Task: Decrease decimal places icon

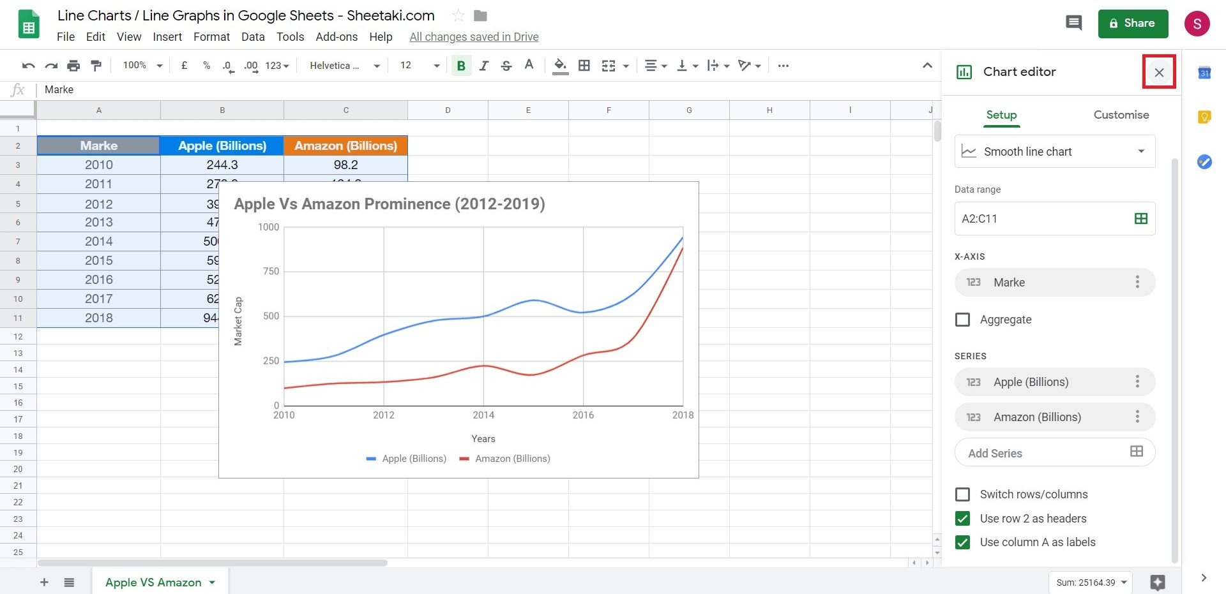Action: (x=228, y=66)
